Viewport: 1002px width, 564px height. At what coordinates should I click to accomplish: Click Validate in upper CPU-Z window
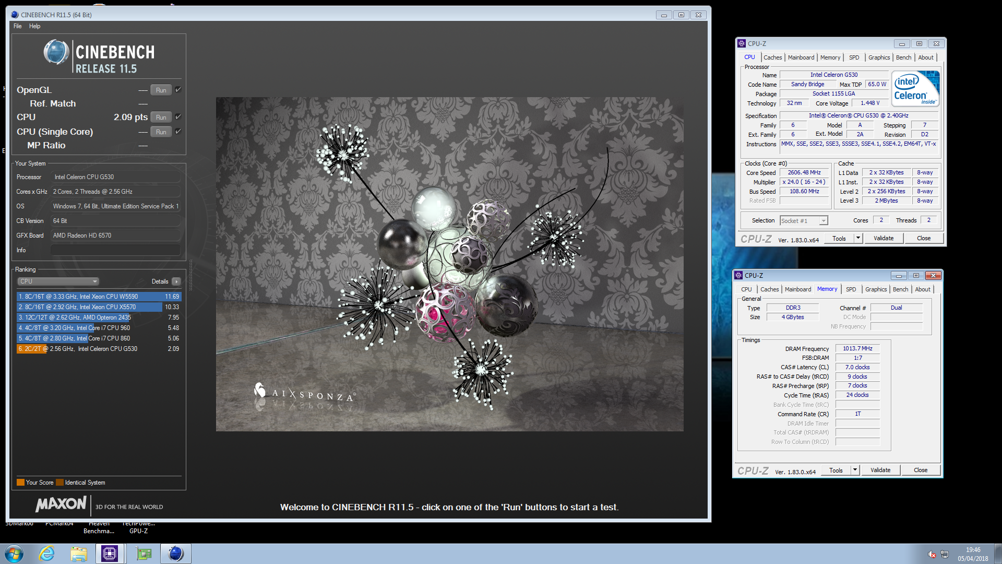click(884, 238)
